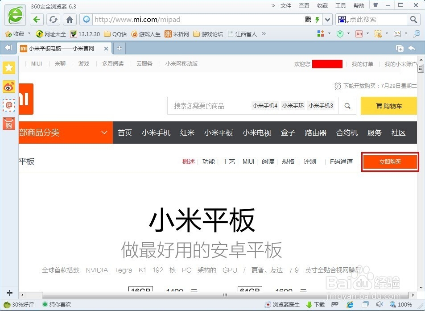Click the skin shirt icon in title bar
425x311 pixels.
point(375,5)
